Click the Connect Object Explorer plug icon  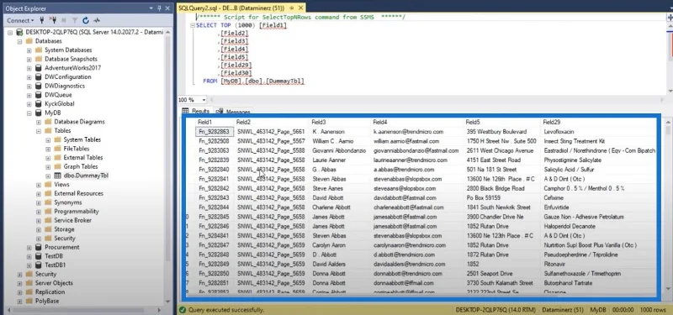click(42, 20)
